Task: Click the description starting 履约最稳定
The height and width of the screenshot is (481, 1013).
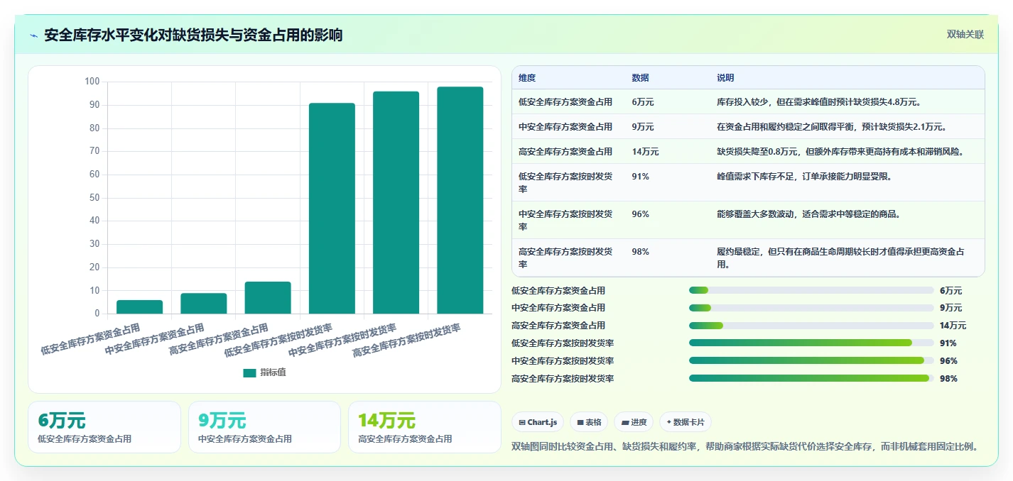Action: click(x=840, y=258)
